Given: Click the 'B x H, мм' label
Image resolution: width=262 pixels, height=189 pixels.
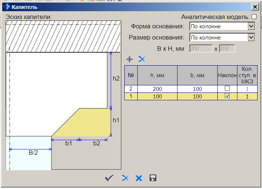Looking at the screenshot, I should pyautogui.click(x=170, y=49).
